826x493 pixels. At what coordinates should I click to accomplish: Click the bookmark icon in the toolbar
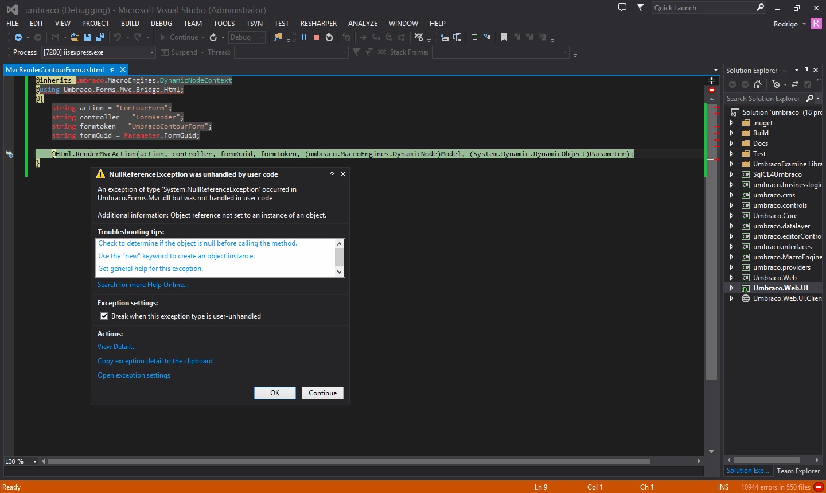[504, 37]
